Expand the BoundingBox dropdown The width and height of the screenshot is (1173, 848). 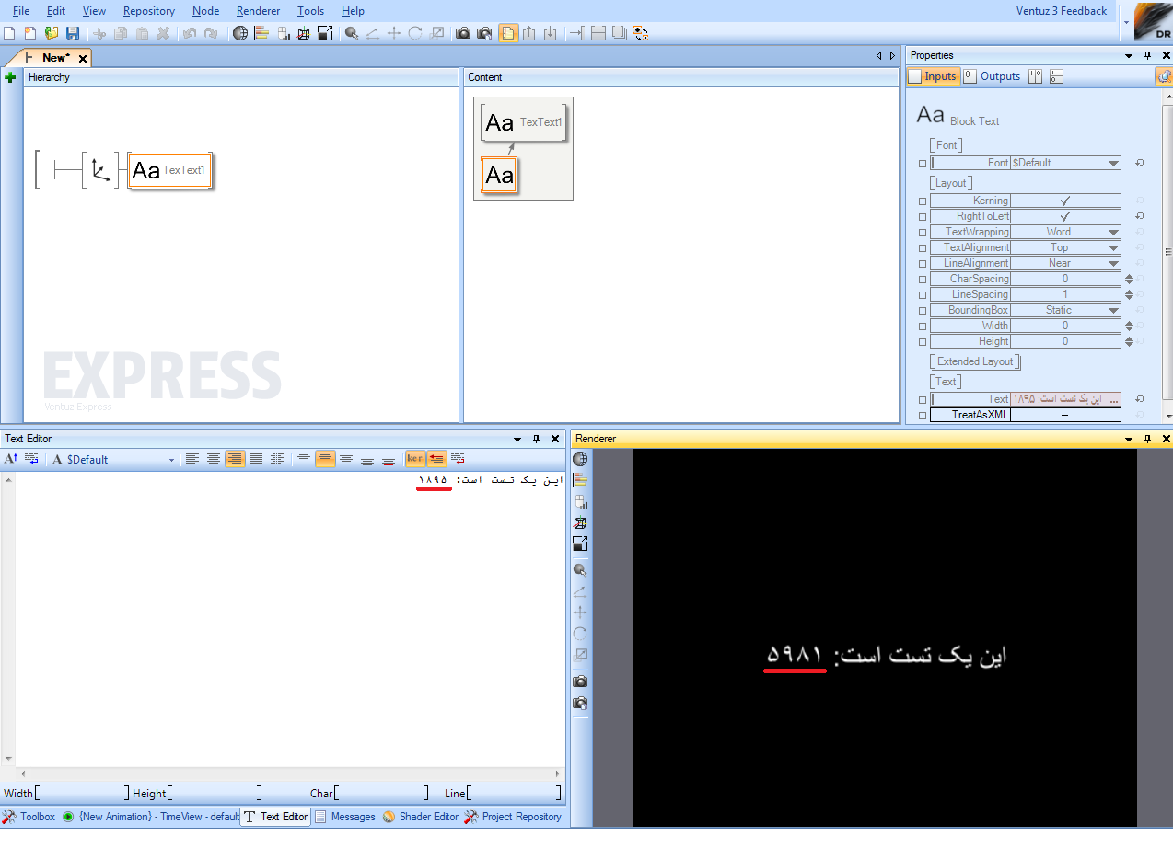tap(1113, 310)
